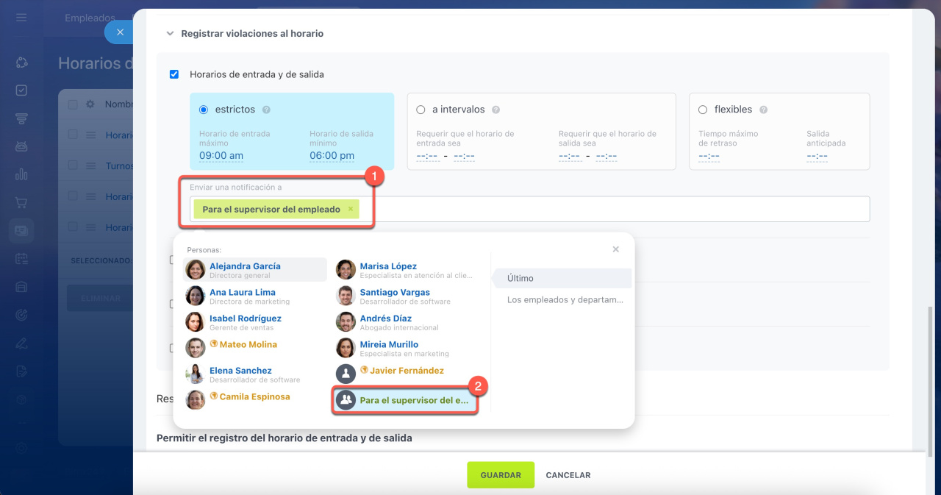Select the 'a intervalos' radio option
This screenshot has height=495, width=941.
click(421, 110)
